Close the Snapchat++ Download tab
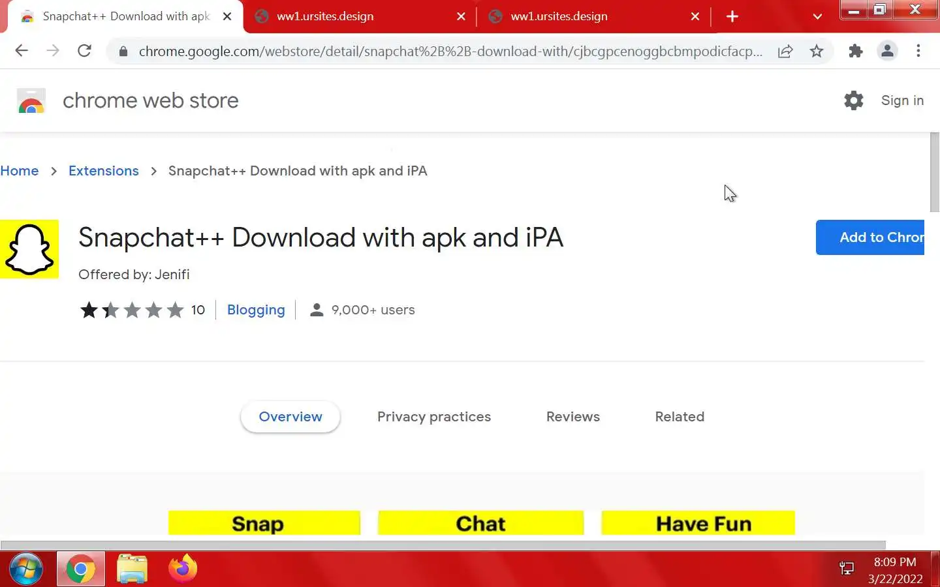Viewport: 940px width, 587px height. pyautogui.click(x=227, y=16)
